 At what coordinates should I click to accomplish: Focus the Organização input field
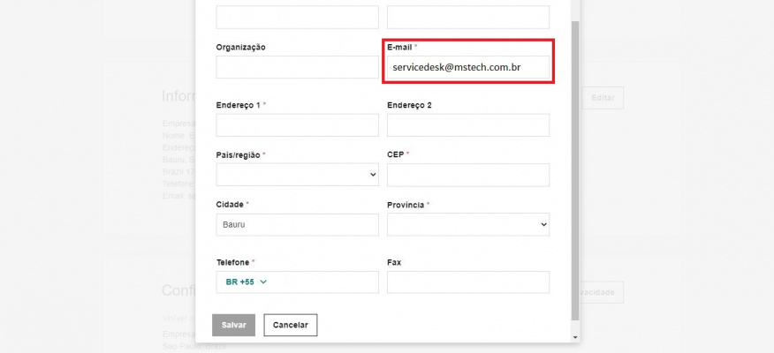coord(297,67)
